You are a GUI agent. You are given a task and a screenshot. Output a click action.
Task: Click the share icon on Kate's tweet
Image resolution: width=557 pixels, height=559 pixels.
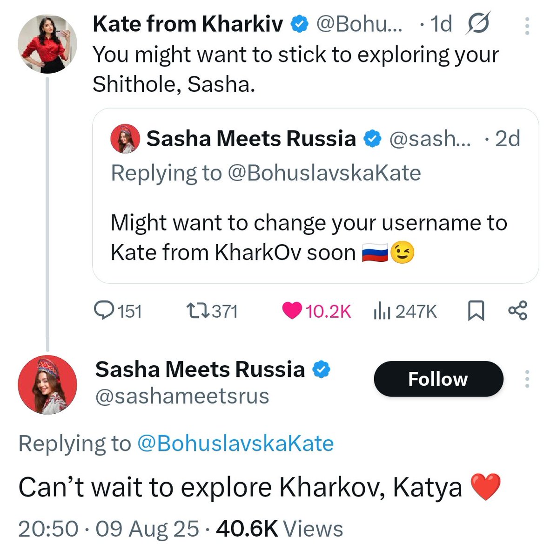[517, 311]
